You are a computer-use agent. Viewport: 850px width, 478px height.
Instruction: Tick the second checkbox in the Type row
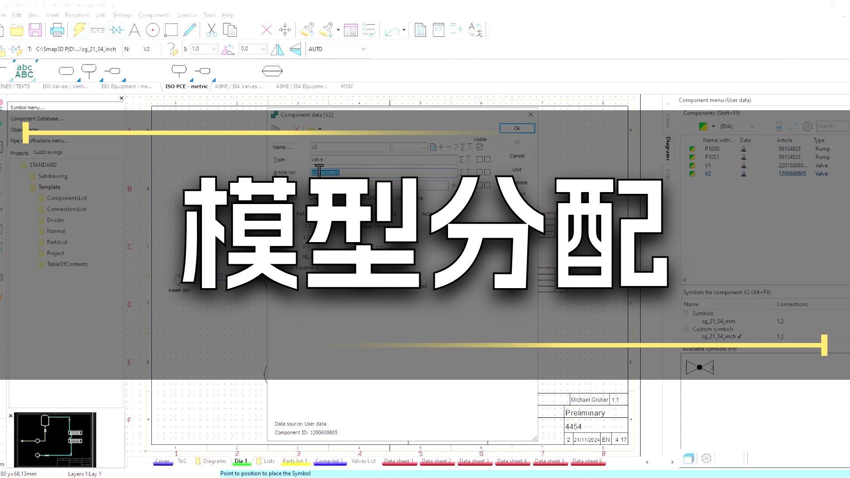click(487, 159)
